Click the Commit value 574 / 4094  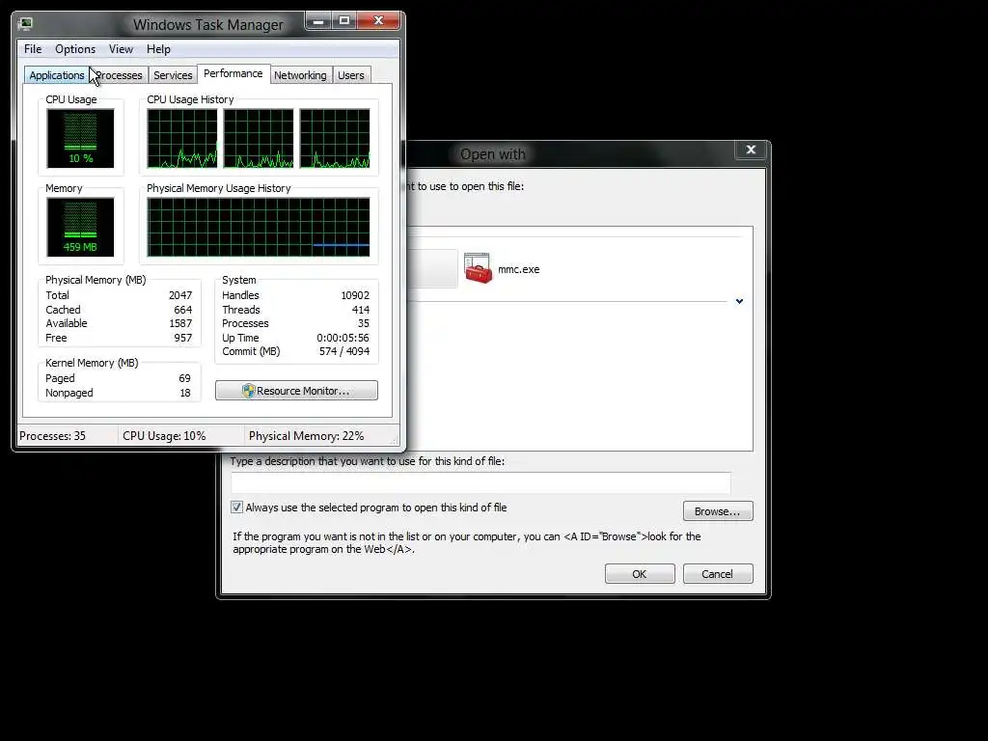coord(344,351)
